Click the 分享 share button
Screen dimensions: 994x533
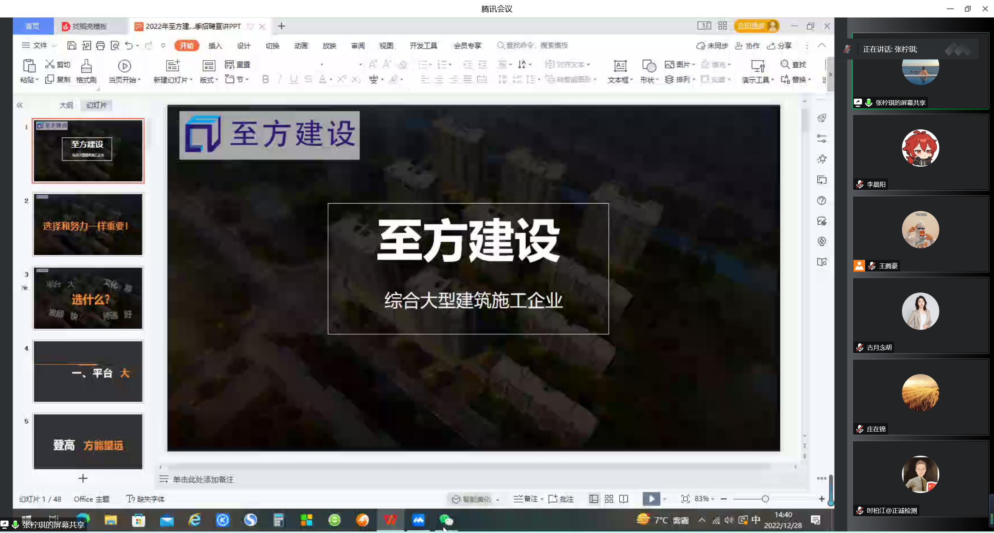779,45
